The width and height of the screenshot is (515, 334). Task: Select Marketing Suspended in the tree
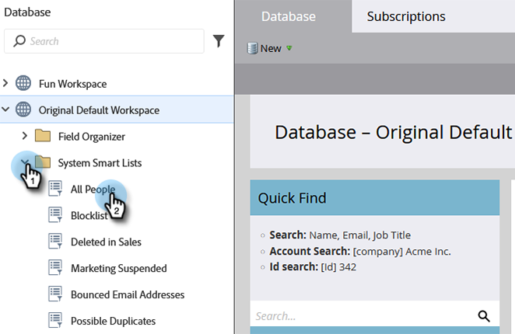tap(118, 269)
